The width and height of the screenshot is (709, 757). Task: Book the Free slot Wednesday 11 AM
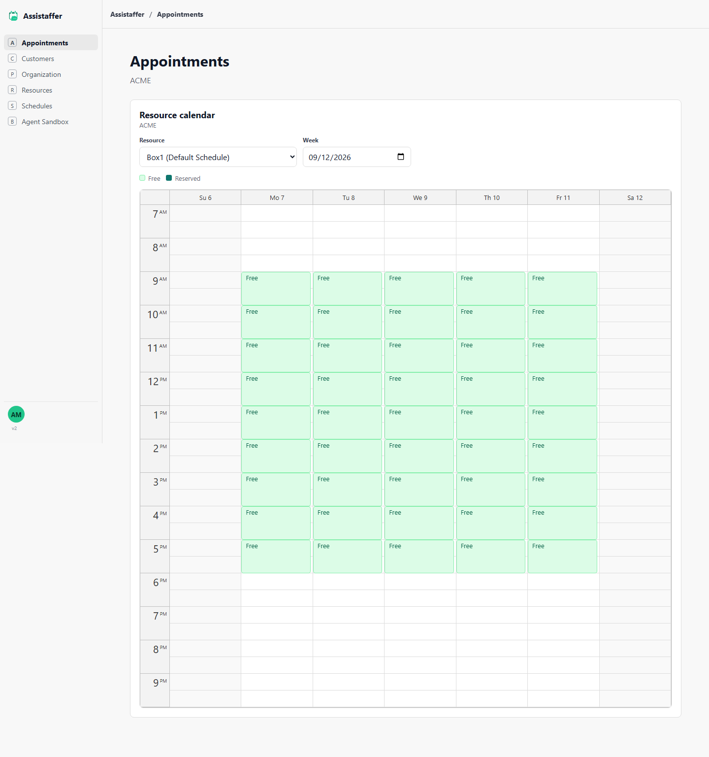coord(419,356)
